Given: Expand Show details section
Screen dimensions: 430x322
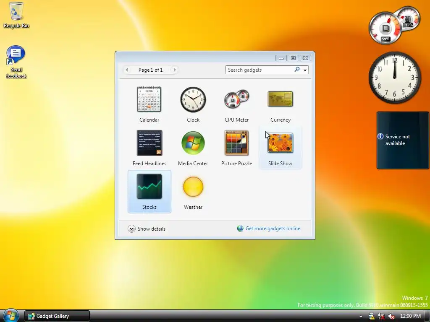Looking at the screenshot, I should tap(147, 229).
